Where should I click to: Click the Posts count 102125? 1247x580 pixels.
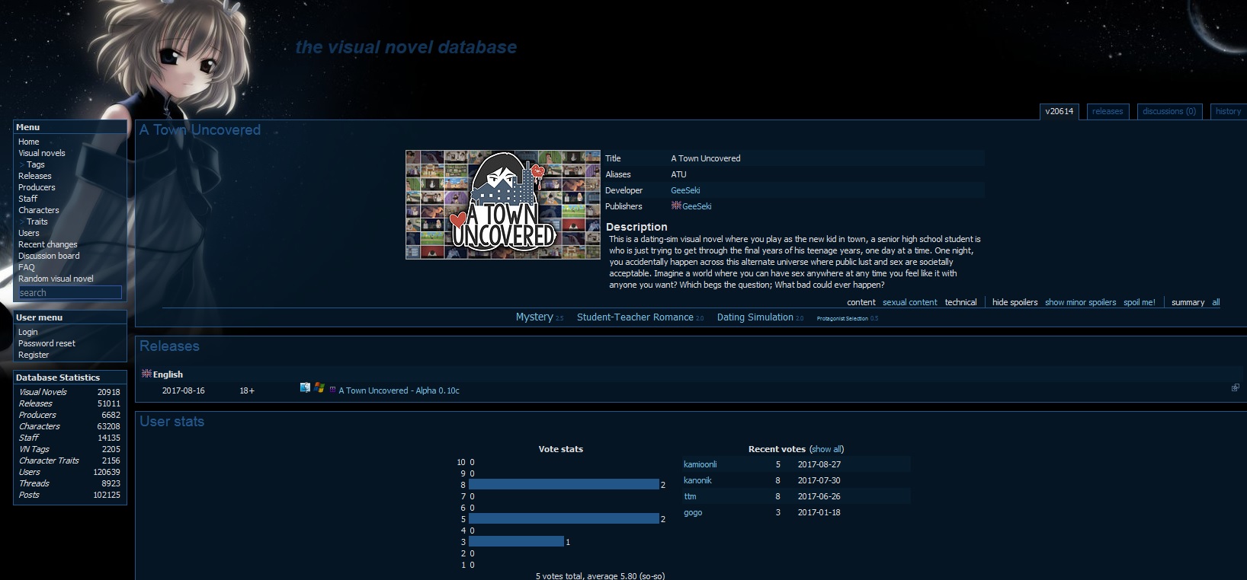click(x=107, y=495)
